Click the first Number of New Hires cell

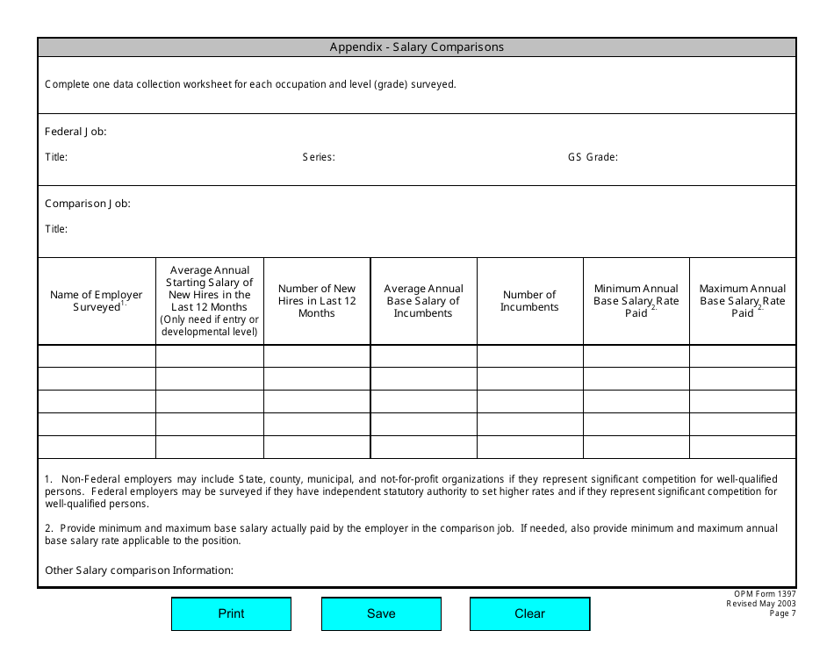[x=317, y=355]
